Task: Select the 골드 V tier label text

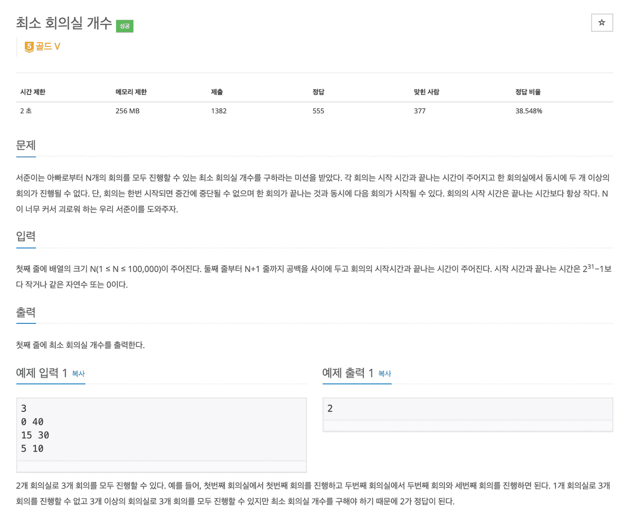Action: tap(48, 46)
